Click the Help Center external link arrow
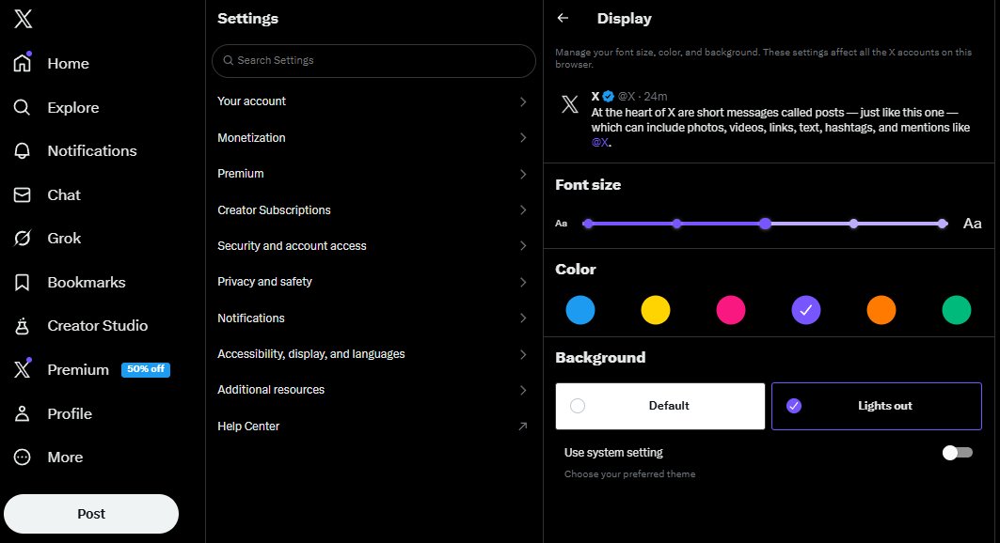1000x543 pixels. pos(522,426)
